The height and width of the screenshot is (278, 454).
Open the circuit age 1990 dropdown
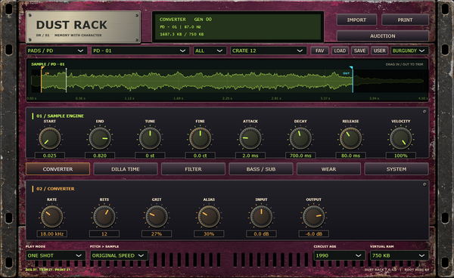(339, 255)
